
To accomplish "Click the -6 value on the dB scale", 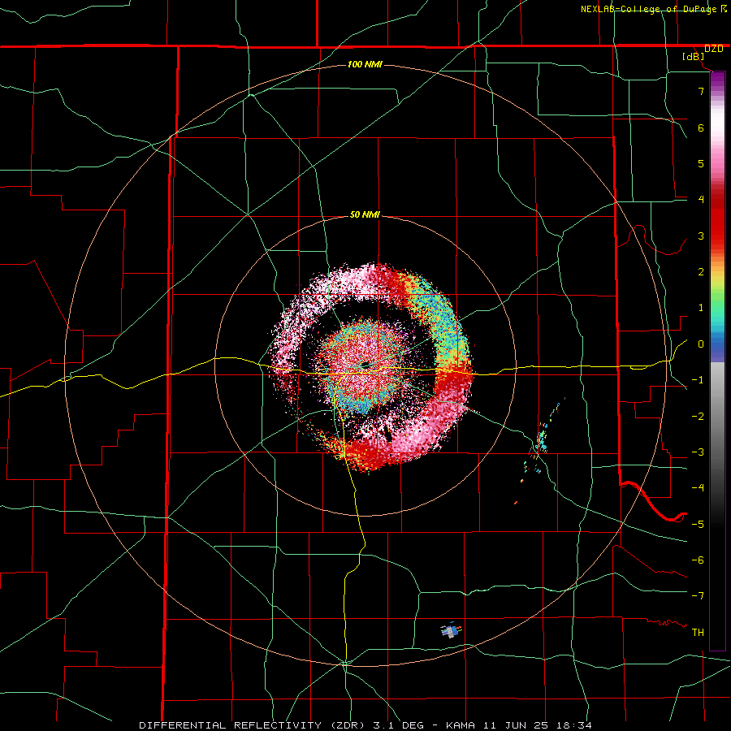I will 698,560.
